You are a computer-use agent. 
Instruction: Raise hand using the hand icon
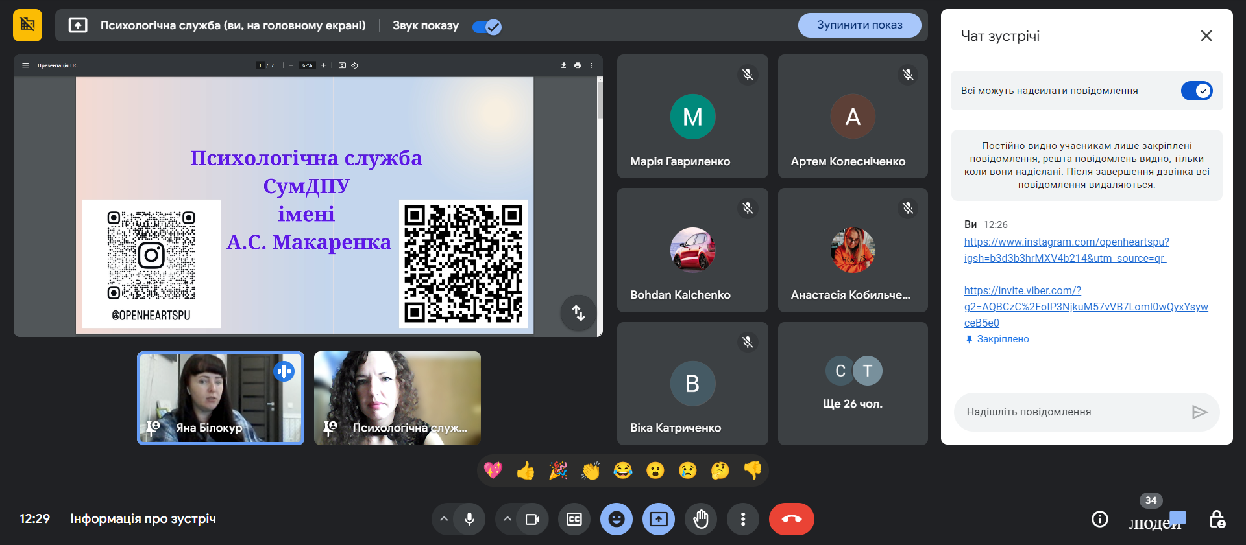coord(701,519)
